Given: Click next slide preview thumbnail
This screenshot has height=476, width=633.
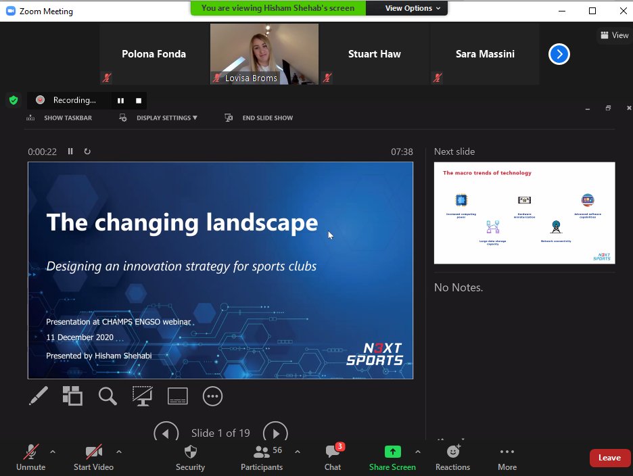Looking at the screenshot, I should click(524, 213).
